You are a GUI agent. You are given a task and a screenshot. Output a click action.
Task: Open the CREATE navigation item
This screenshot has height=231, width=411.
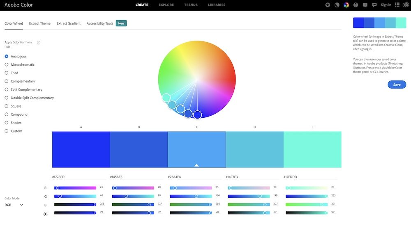click(142, 5)
